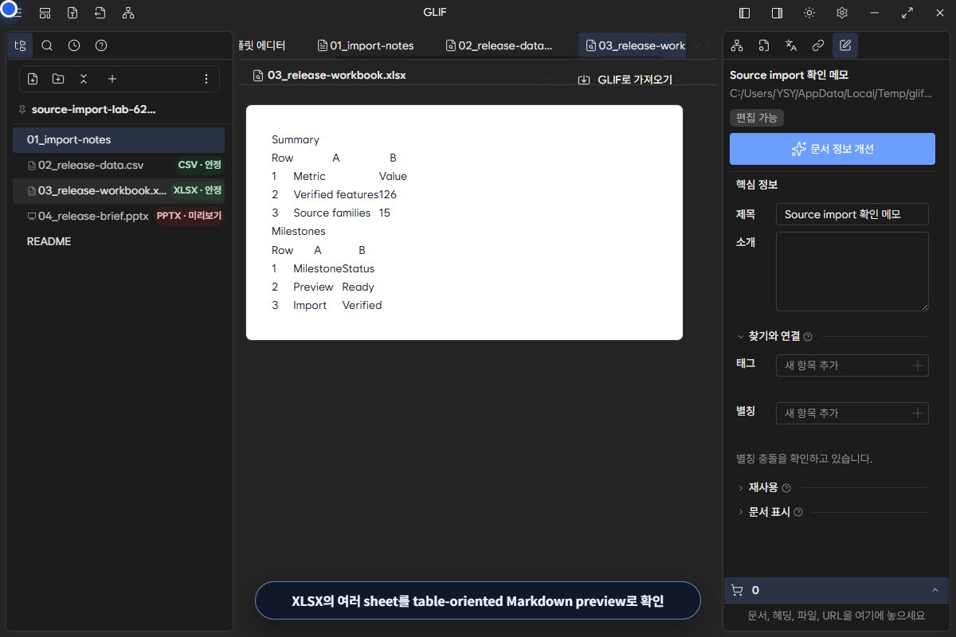Switch light/dark theme with sun icon
The width and height of the screenshot is (956, 637).
809,13
